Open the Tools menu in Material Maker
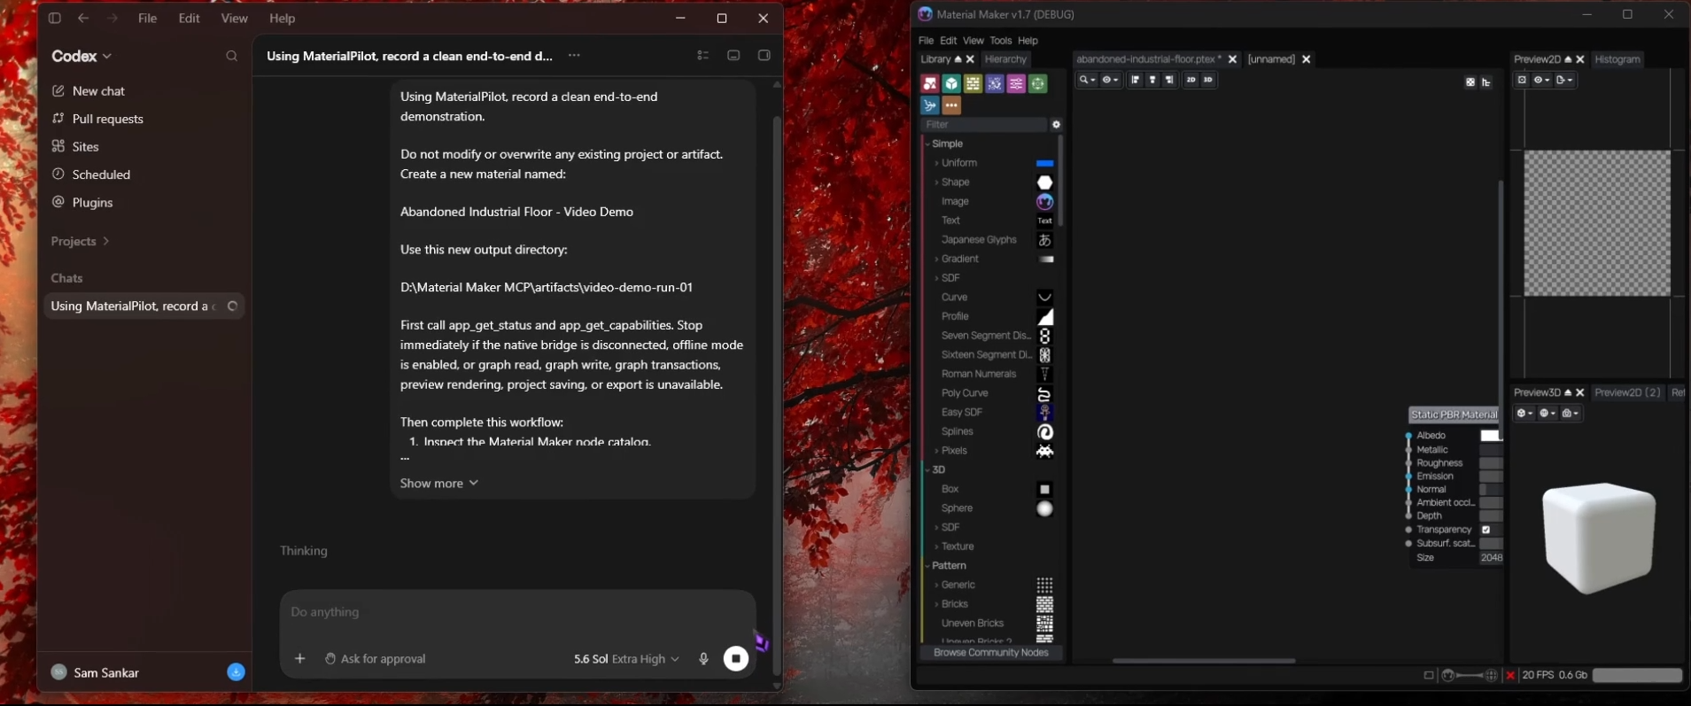 [1000, 41]
